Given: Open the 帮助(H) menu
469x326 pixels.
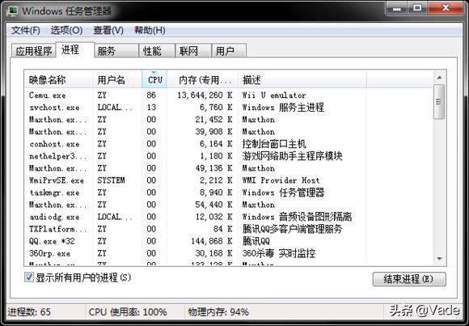Looking at the screenshot, I should click(x=150, y=30).
